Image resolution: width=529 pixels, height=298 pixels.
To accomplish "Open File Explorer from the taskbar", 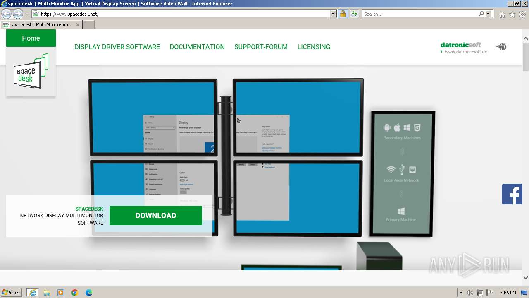I will click(47, 293).
